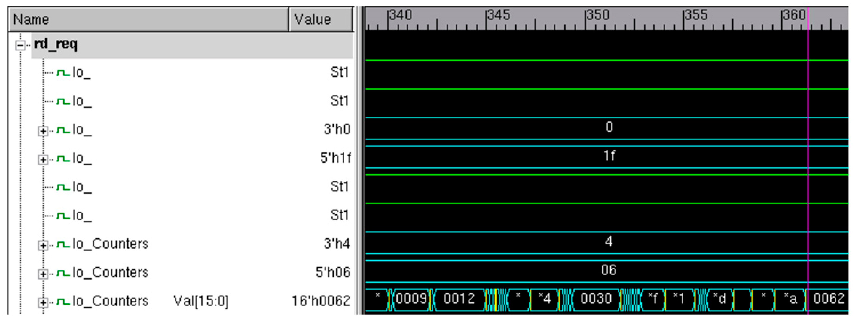The image size is (854, 322).
Task: Click the 0030 value segment in bus waveform
Action: (596, 299)
